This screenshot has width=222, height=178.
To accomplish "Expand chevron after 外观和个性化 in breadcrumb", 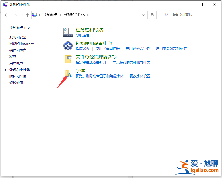I will tap(88, 15).
